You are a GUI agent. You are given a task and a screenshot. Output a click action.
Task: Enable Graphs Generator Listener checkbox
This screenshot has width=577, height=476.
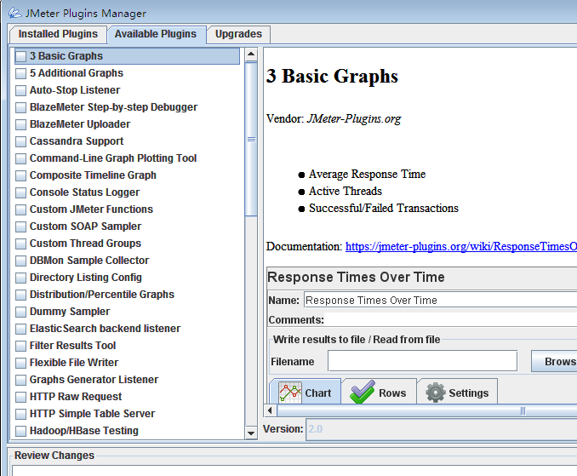(x=21, y=380)
